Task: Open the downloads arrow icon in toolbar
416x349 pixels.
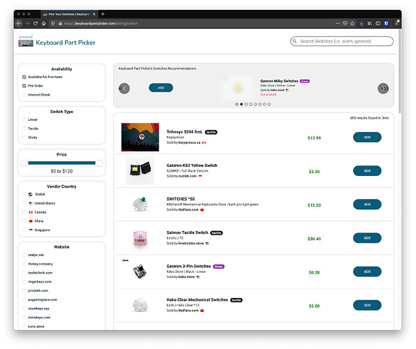Action: click(361, 23)
